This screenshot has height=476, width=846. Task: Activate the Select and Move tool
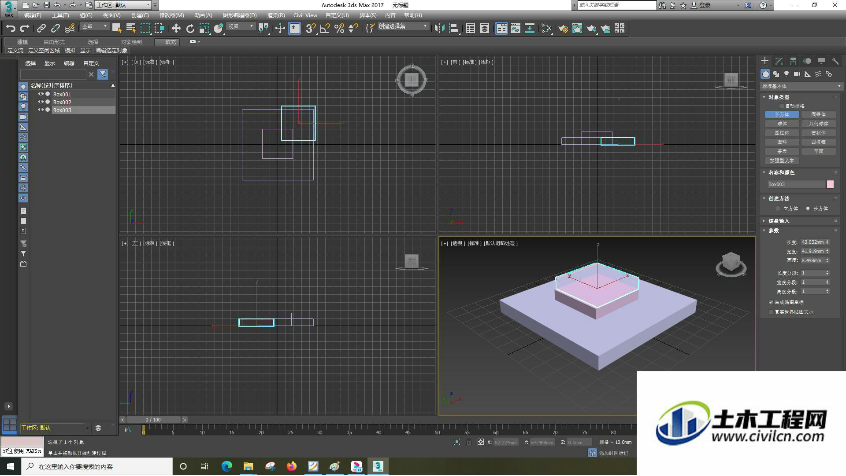point(176,29)
